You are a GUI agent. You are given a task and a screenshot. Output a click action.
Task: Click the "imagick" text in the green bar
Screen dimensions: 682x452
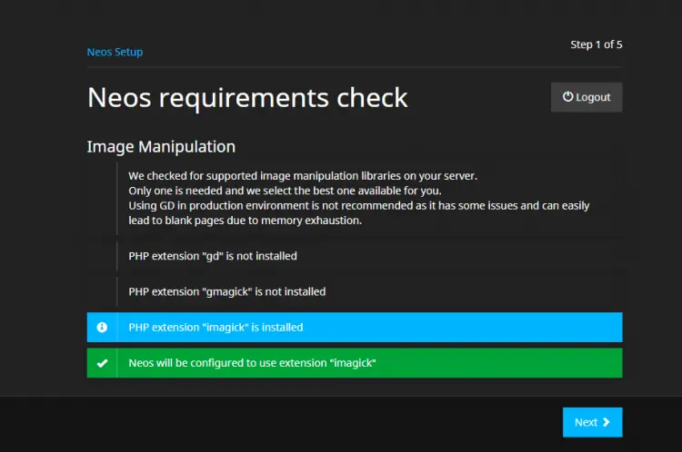(x=353, y=363)
